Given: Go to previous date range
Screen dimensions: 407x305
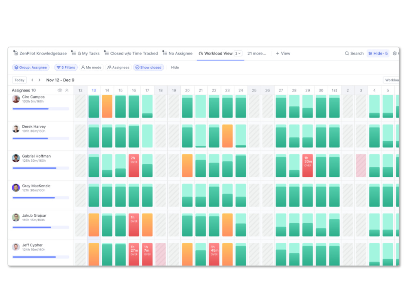Looking at the screenshot, I should (x=32, y=80).
